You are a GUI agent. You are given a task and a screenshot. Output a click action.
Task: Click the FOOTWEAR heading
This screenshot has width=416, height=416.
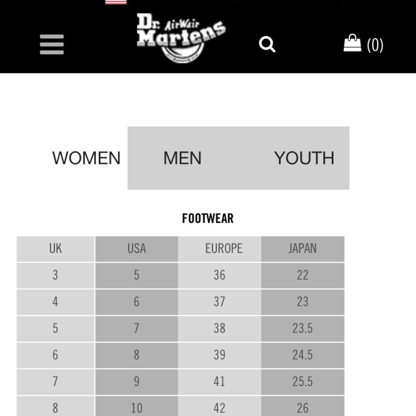208,219
